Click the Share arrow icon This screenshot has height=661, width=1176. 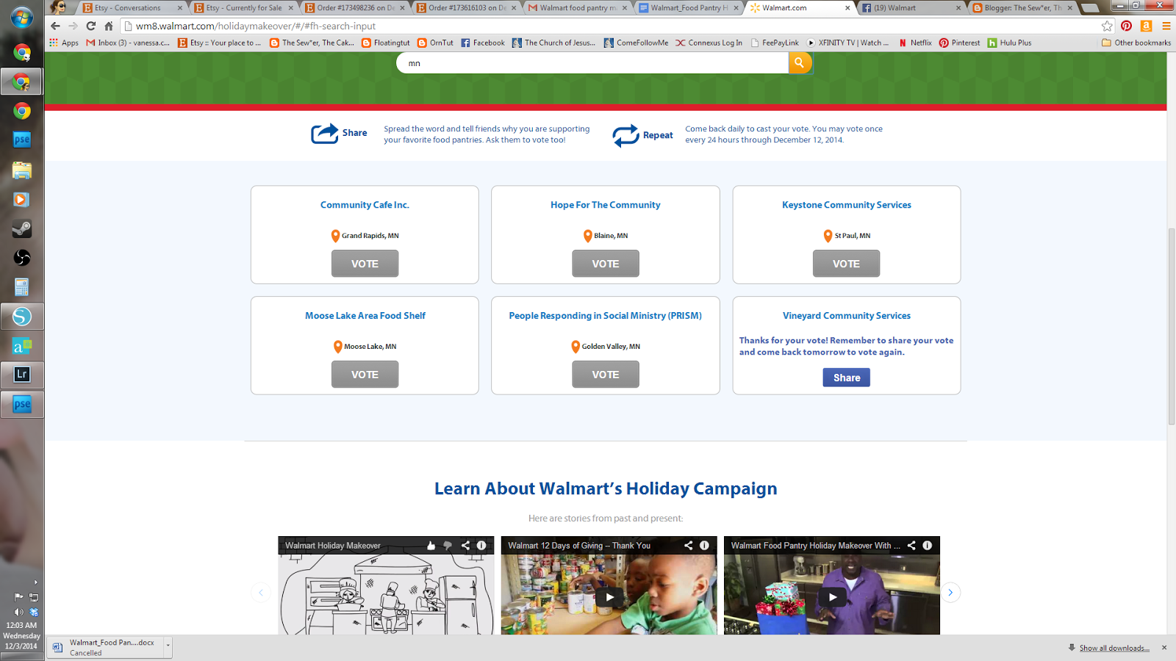pyautogui.click(x=324, y=133)
